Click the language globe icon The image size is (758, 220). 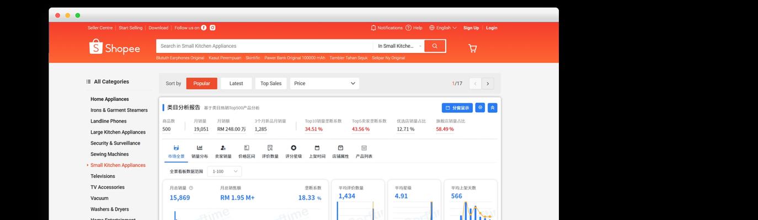(x=432, y=28)
